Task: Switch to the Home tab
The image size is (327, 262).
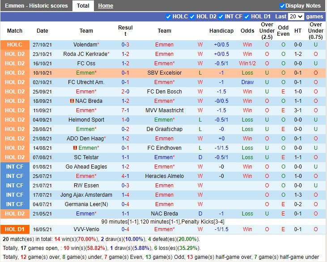Action: (106, 6)
